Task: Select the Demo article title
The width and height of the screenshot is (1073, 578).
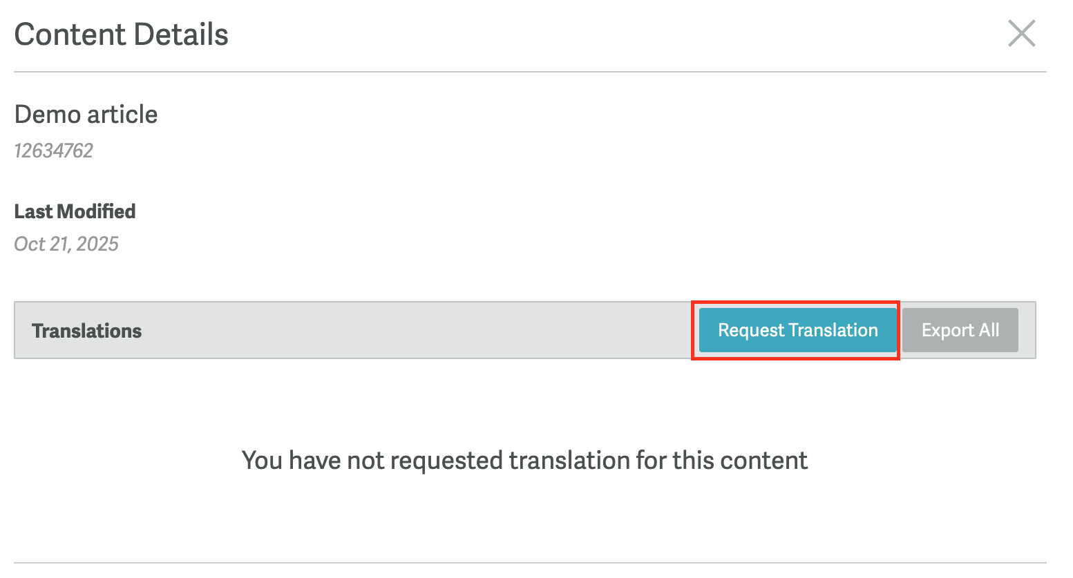Action: 86,115
